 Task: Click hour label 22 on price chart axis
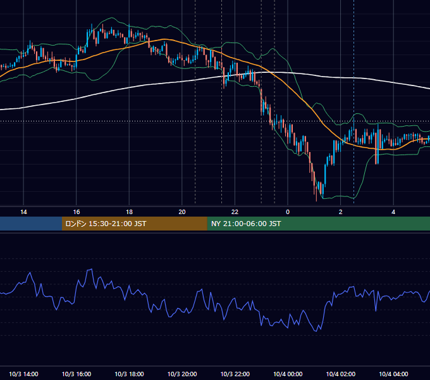point(235,212)
